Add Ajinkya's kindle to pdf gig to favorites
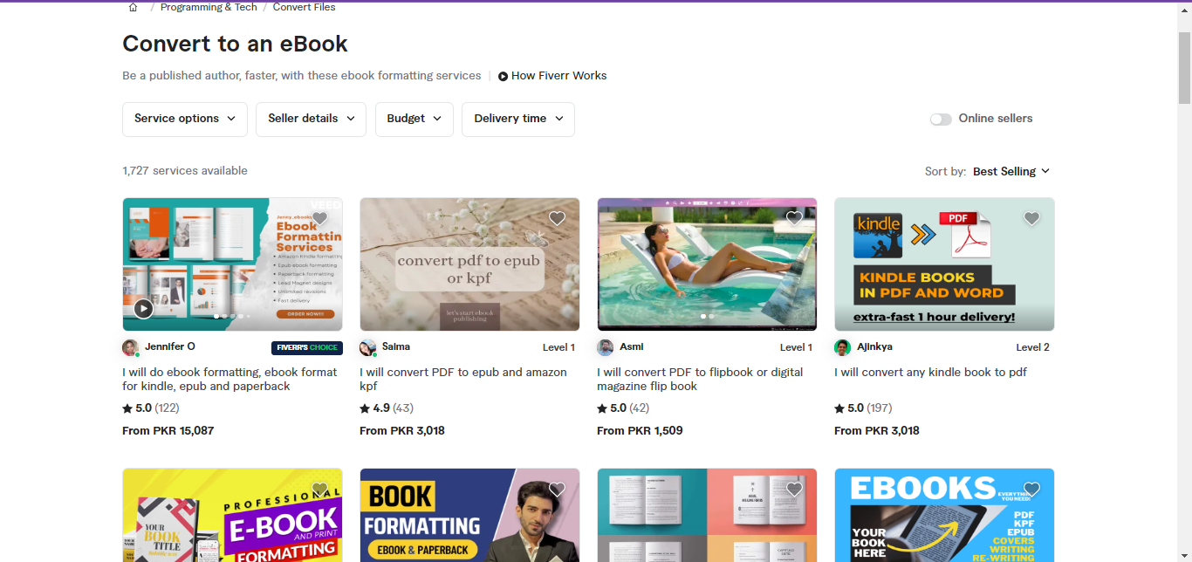 [x=1031, y=218]
